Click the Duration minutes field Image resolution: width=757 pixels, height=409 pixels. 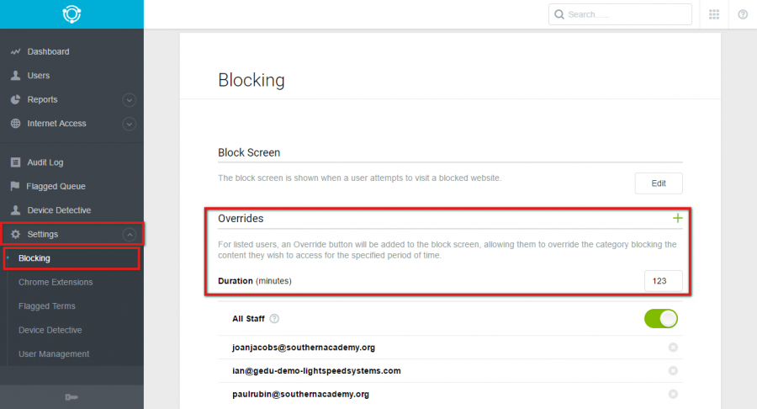pos(664,281)
